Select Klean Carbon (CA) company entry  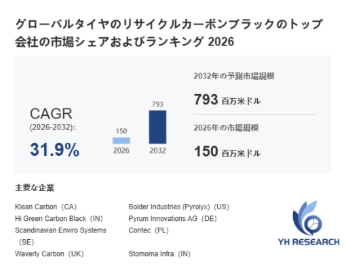click(46, 207)
